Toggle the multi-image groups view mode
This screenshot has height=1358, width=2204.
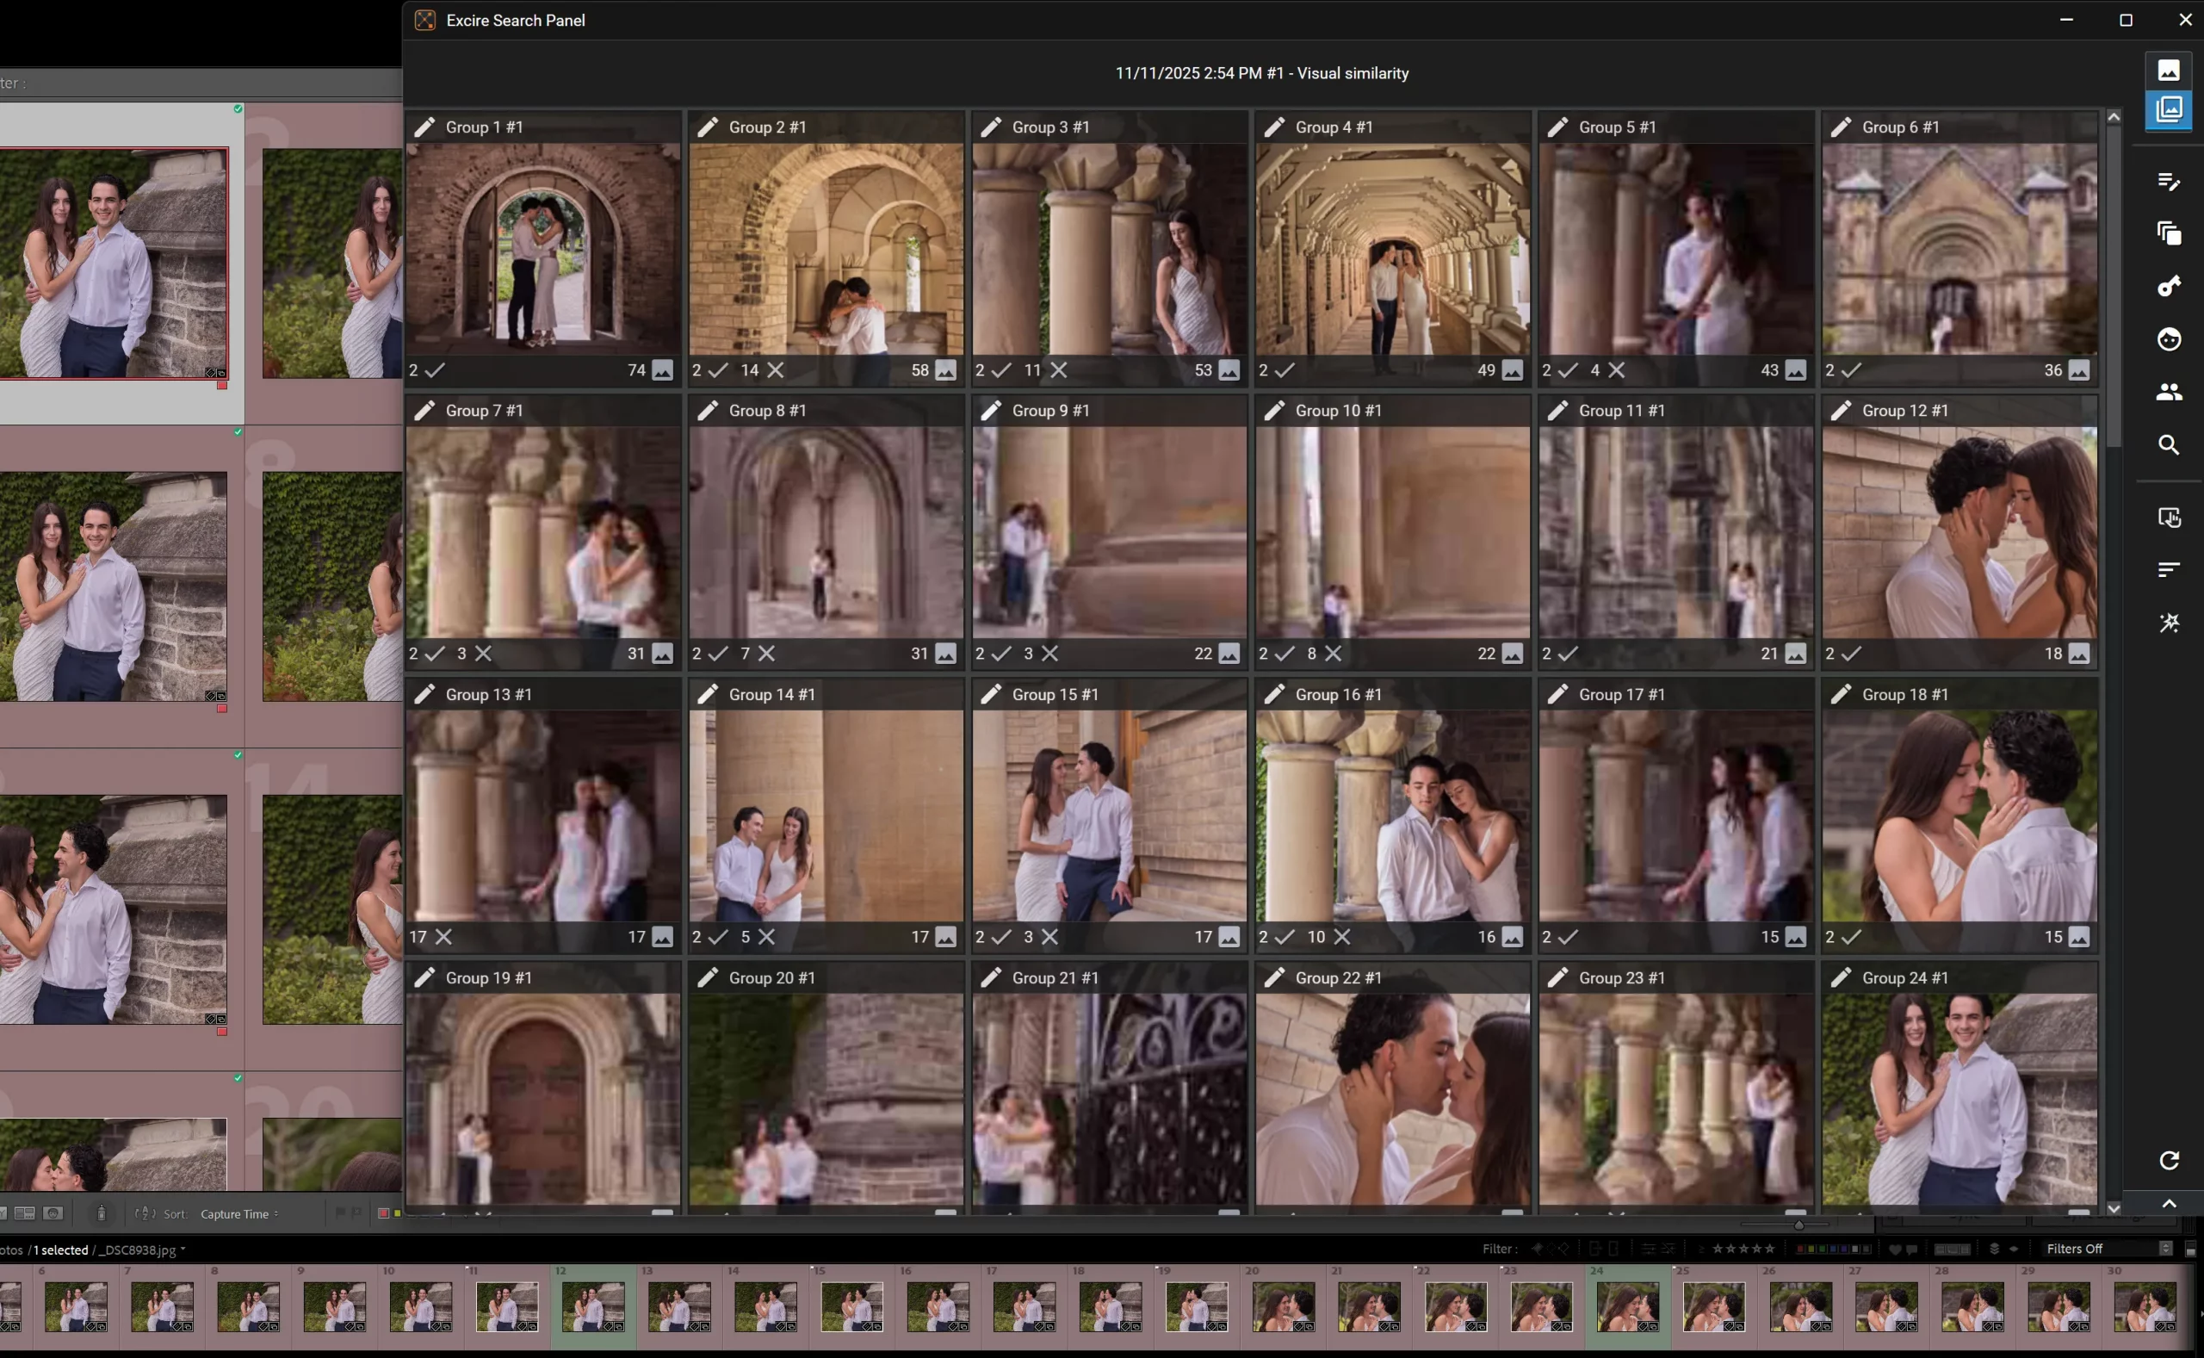click(x=2169, y=109)
